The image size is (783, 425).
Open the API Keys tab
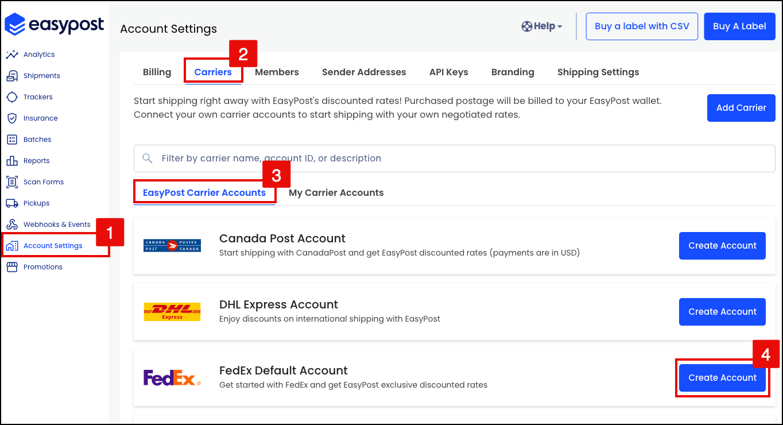pos(449,72)
